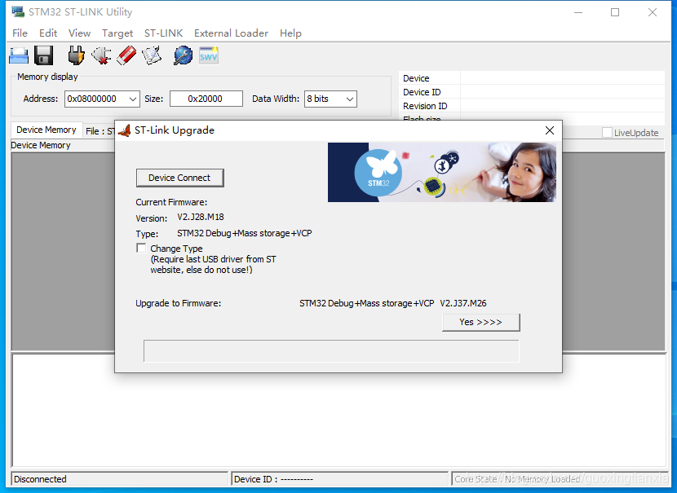Click the Save file floppy icon
677x493 pixels.
click(x=43, y=55)
